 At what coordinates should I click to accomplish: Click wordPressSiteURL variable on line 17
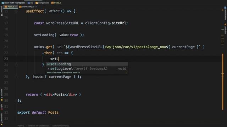coord(62,23)
